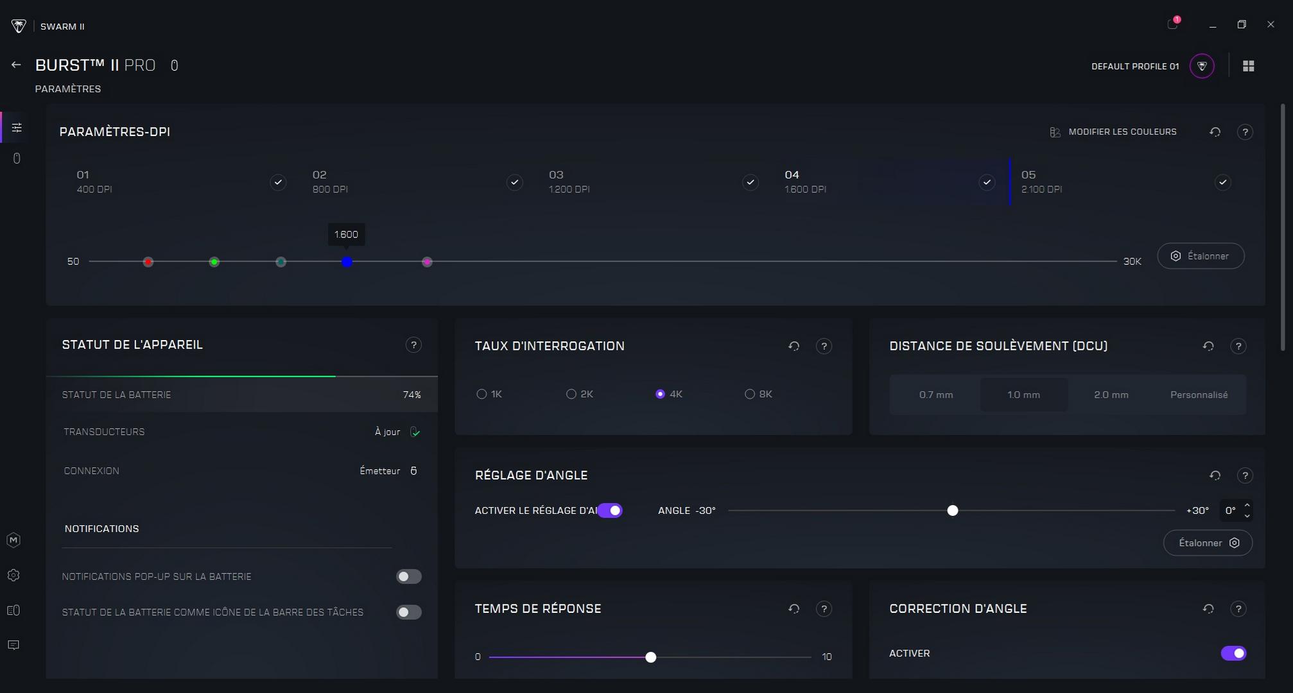Open the notifications bell icon
The image size is (1293, 693).
(1172, 24)
